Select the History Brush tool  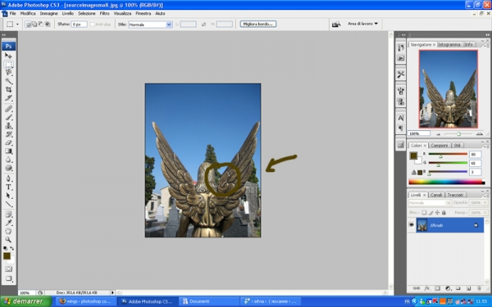click(8, 134)
